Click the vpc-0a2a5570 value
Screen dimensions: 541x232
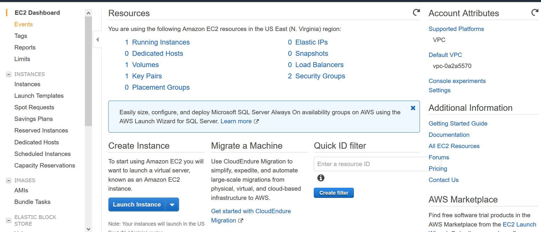tap(452, 66)
